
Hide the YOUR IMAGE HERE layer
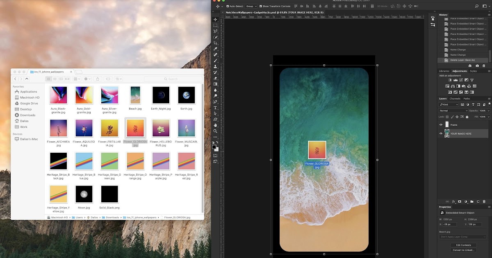(441, 134)
